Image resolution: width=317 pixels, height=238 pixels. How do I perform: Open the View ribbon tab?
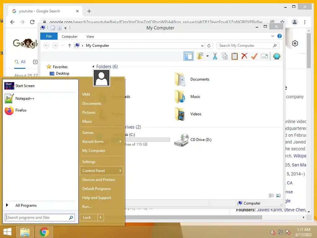click(90, 37)
